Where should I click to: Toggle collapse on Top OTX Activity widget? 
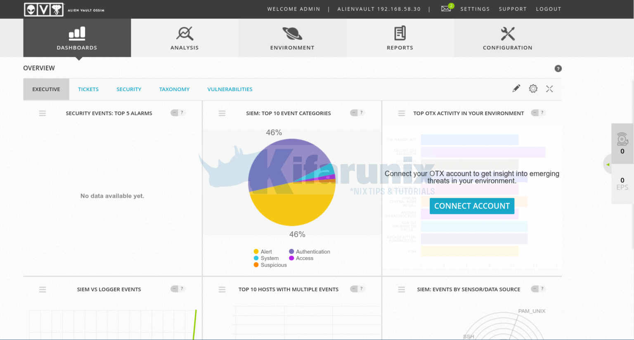[535, 113]
